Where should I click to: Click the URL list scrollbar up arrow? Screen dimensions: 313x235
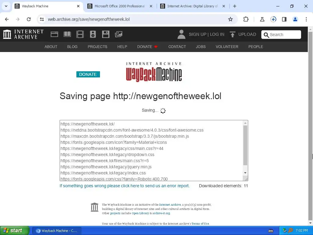(x=245, y=123)
